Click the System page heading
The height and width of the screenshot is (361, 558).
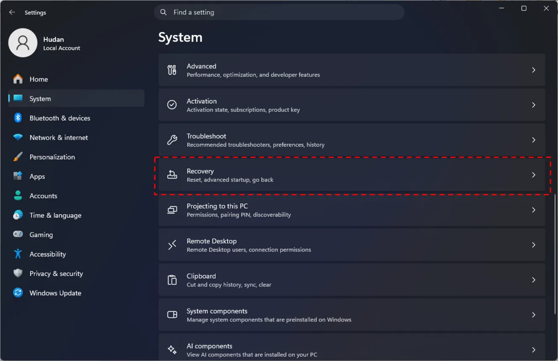180,37
